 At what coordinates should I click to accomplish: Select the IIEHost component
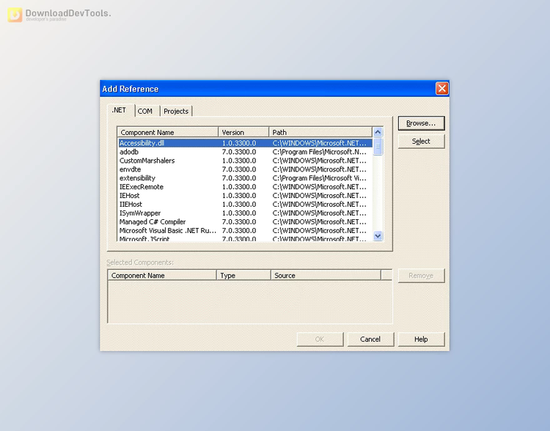tap(245, 205)
